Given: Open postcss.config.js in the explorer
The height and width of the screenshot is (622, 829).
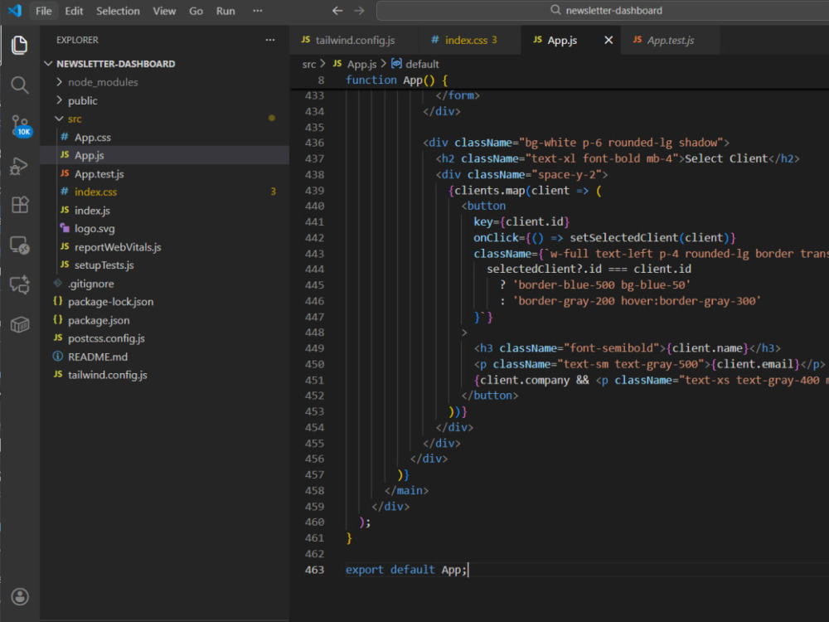Looking at the screenshot, I should pos(164,338).
